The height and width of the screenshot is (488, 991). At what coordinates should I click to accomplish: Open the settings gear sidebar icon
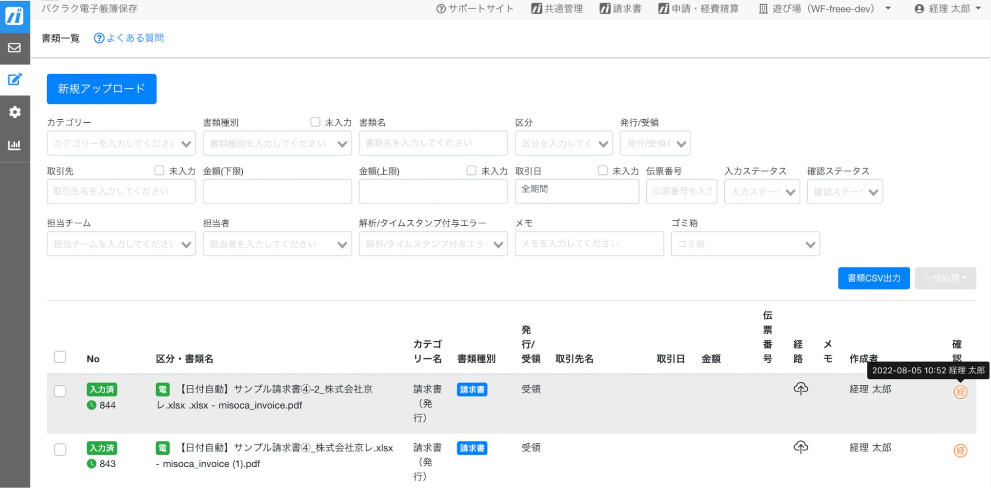(15, 112)
